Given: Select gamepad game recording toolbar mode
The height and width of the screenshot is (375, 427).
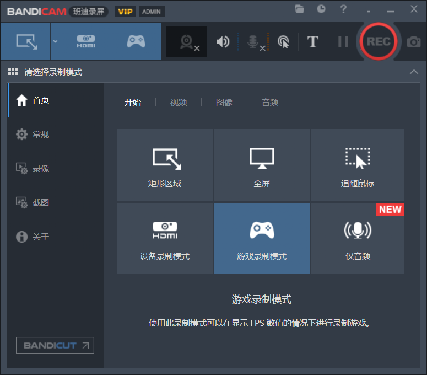Looking at the screenshot, I should pyautogui.click(x=136, y=41).
